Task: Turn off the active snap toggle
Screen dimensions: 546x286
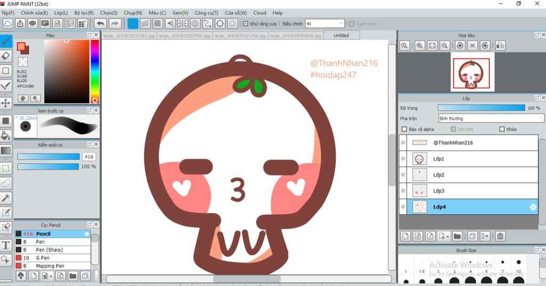Action: pyautogui.click(x=133, y=23)
